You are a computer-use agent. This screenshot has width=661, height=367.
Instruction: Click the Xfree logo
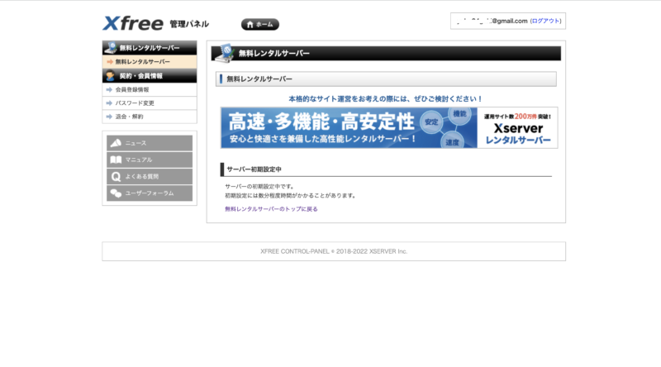click(x=133, y=23)
